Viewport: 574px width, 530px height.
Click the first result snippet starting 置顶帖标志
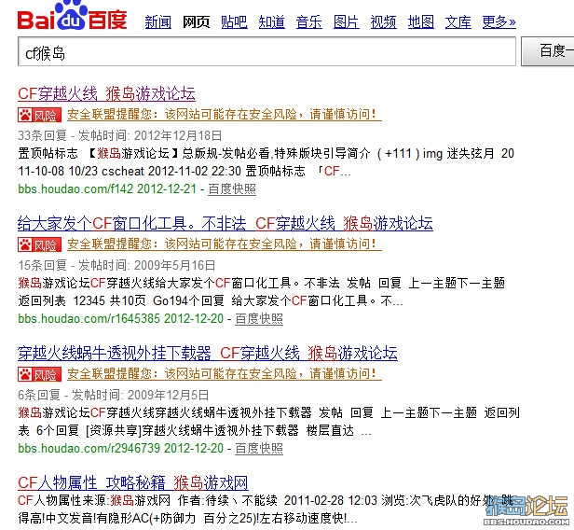click(x=266, y=162)
